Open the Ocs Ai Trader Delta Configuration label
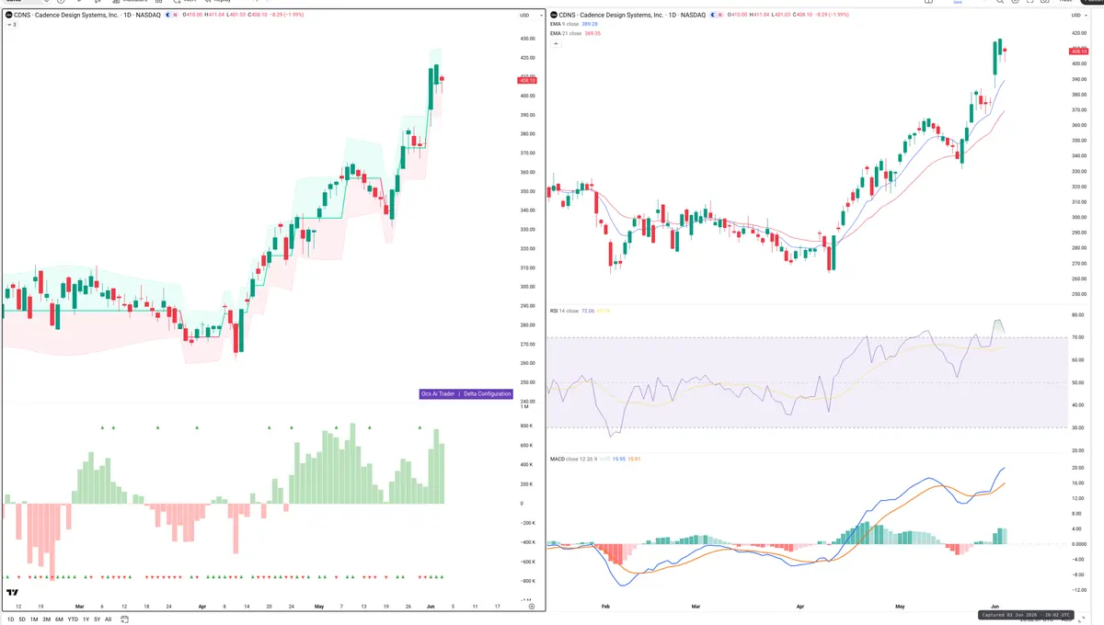This screenshot has height=625, width=1104. 466,393
